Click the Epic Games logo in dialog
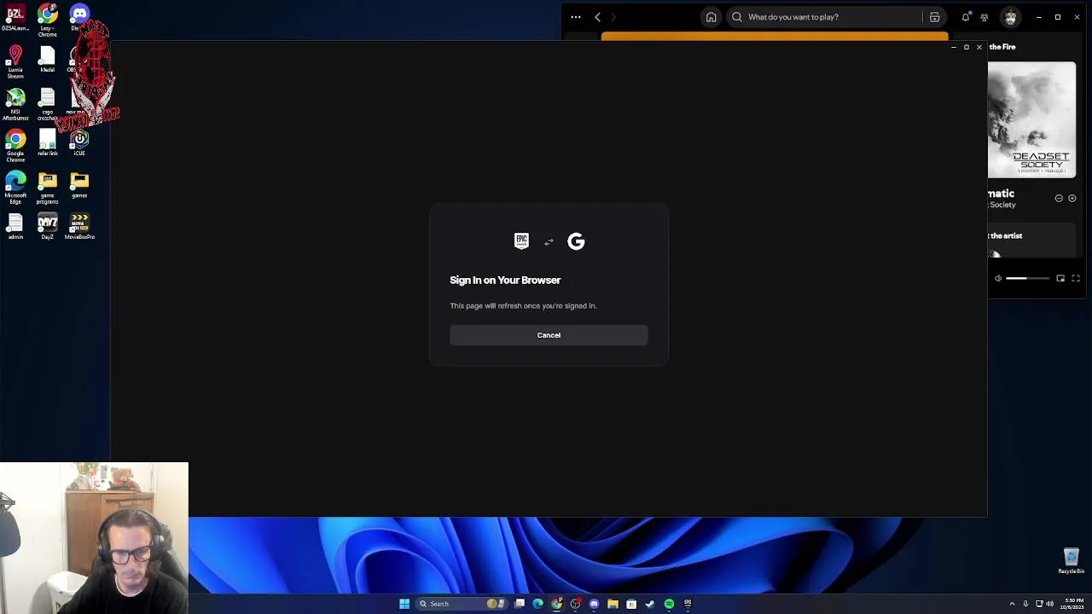1092x614 pixels. (521, 241)
